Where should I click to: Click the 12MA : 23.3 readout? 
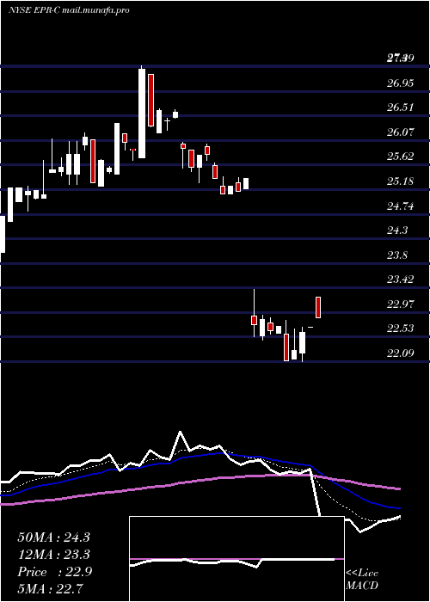53,555
